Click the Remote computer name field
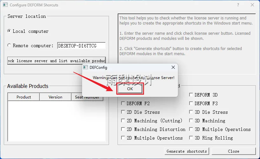The image size is (260, 159). coord(81,46)
